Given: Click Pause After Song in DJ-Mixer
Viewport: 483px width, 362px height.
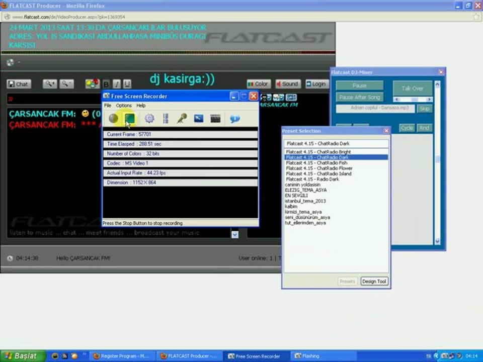Looking at the screenshot, I should 359,97.
